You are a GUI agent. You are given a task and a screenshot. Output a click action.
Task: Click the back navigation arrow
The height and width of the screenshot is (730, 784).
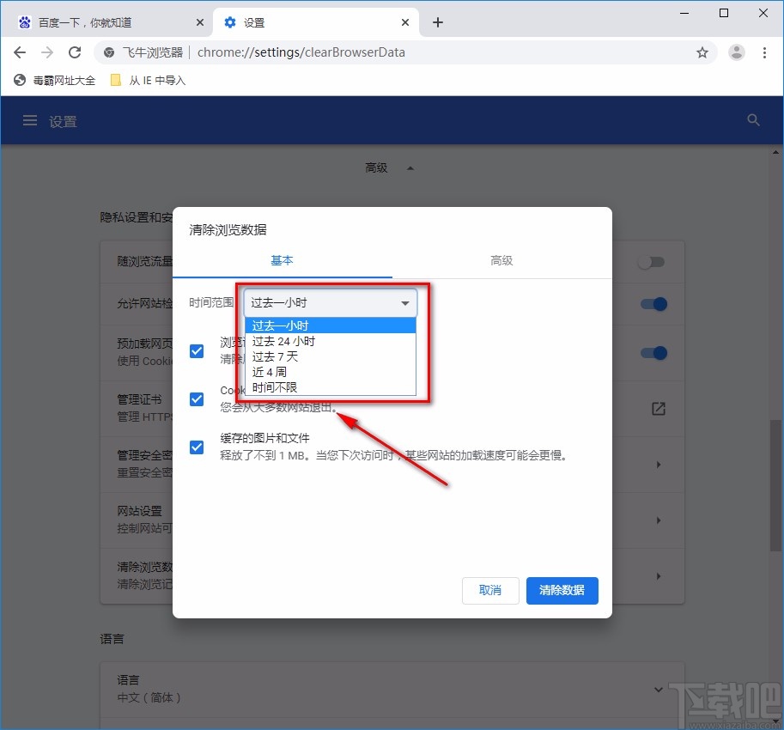pos(19,52)
